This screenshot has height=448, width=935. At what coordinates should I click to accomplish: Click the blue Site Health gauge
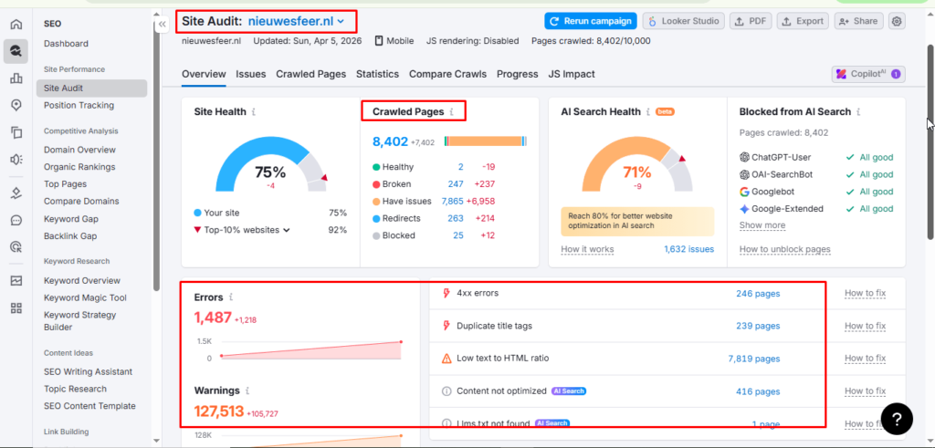click(x=270, y=166)
